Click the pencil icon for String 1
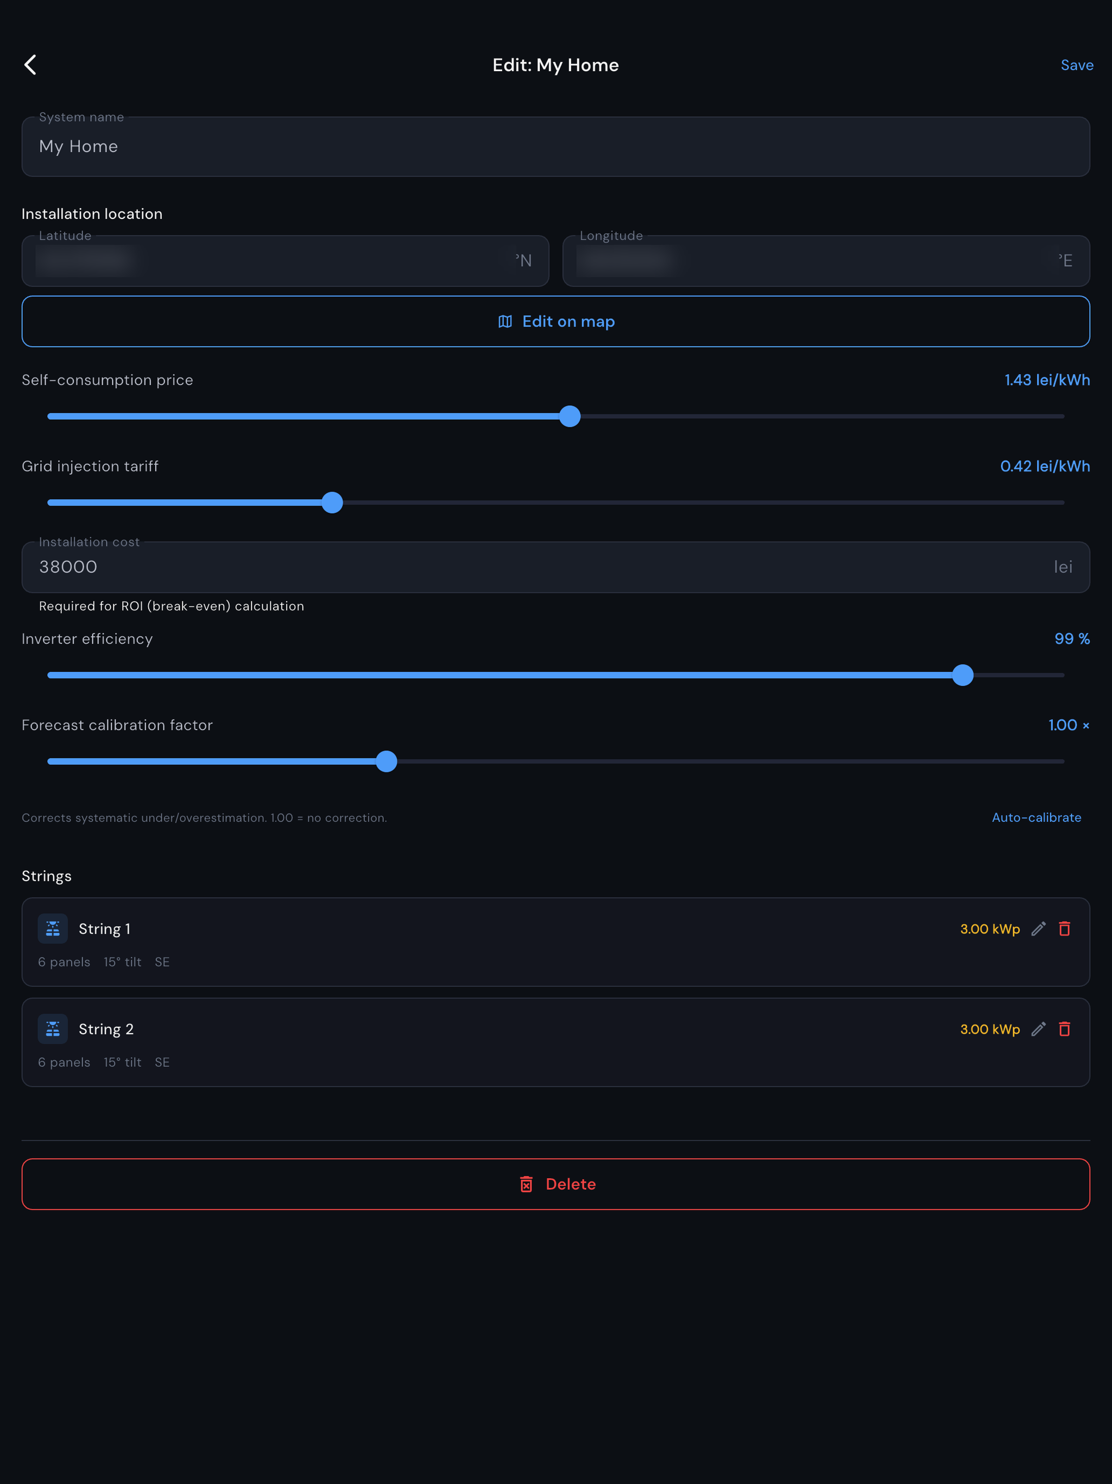 1038,929
